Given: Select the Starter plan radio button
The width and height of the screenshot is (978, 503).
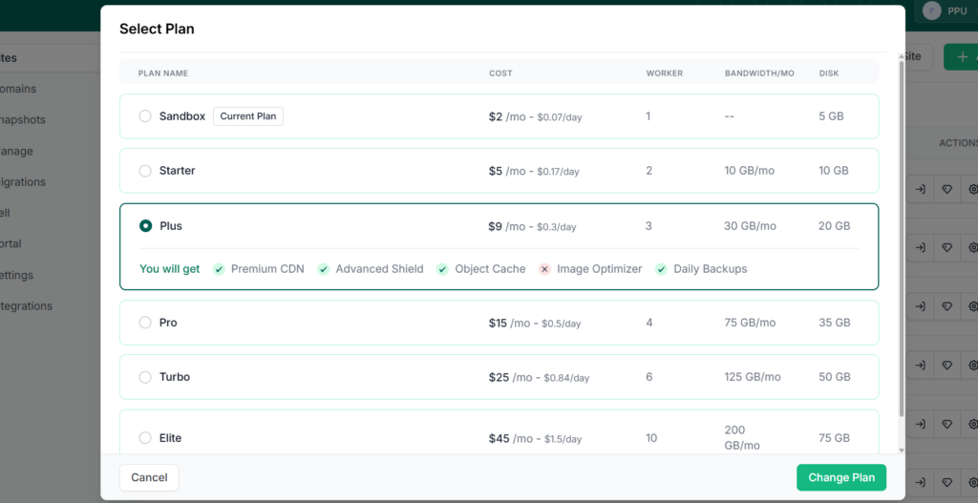Looking at the screenshot, I should pyautogui.click(x=145, y=171).
